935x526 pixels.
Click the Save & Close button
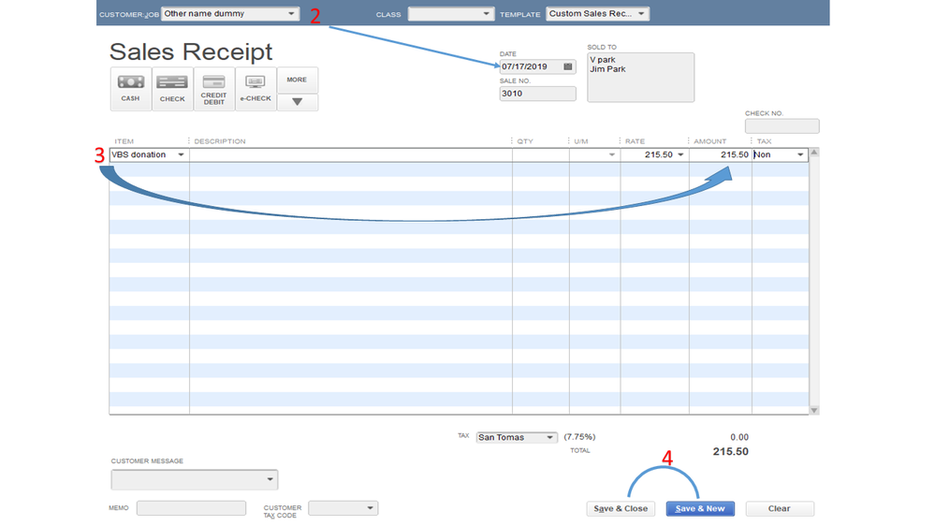(621, 509)
